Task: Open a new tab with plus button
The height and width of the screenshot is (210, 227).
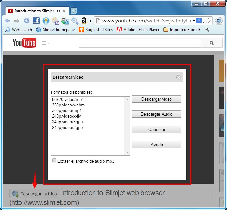Action: point(74,11)
